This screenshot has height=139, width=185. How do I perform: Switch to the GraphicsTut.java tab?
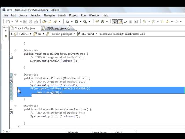point(23,28)
